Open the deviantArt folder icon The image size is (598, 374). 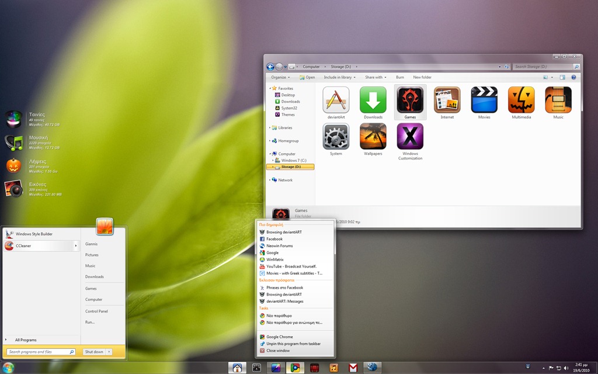336,100
